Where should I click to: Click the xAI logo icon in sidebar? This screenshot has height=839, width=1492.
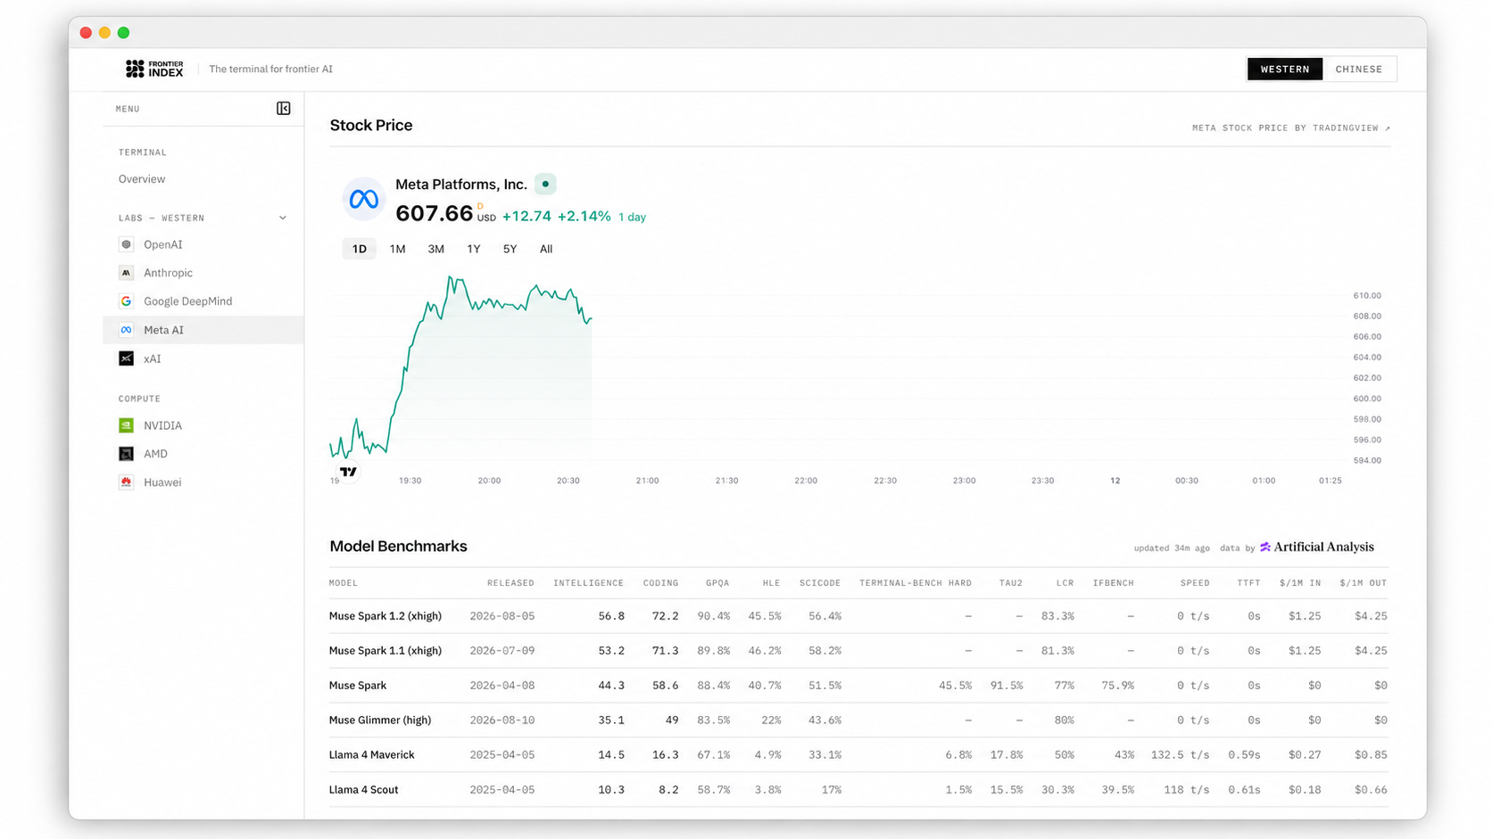pyautogui.click(x=126, y=358)
